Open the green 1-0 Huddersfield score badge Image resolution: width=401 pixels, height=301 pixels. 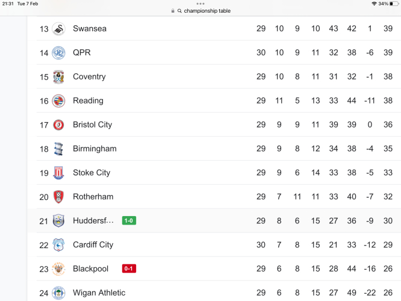[129, 221]
